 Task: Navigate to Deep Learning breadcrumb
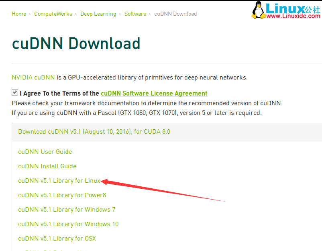pos(98,14)
